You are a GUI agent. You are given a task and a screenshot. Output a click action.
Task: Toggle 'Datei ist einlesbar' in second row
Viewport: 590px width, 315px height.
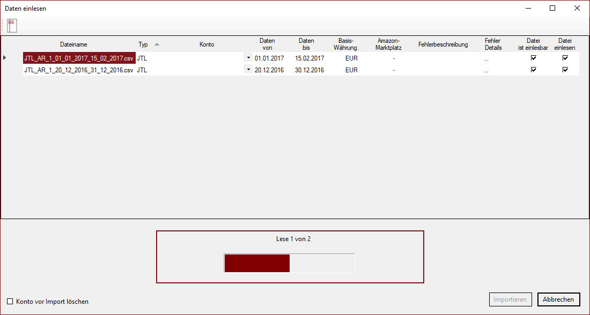pos(533,70)
